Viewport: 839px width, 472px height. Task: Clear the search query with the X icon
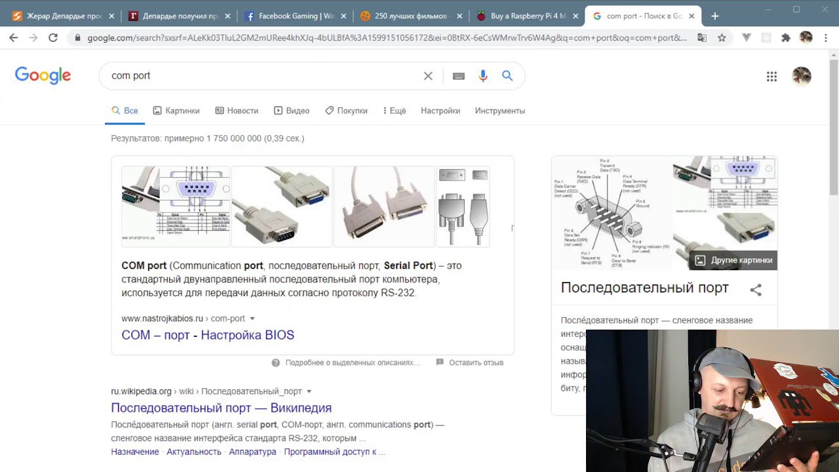[428, 76]
